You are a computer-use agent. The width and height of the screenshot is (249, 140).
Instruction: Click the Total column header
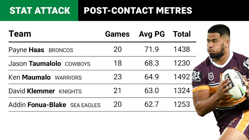(182, 34)
